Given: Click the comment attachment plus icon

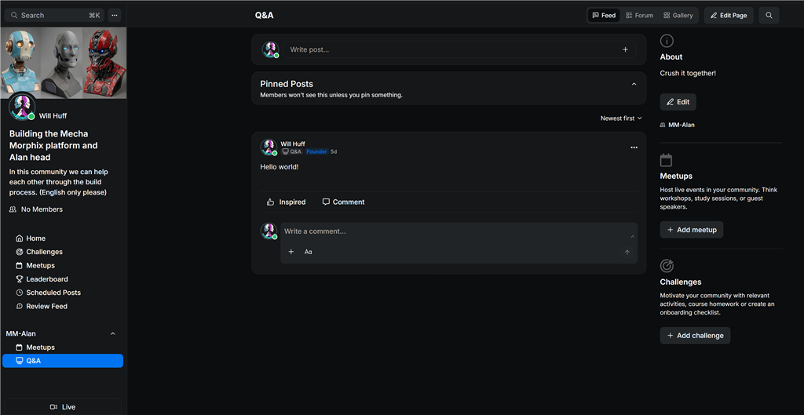Looking at the screenshot, I should [x=291, y=252].
